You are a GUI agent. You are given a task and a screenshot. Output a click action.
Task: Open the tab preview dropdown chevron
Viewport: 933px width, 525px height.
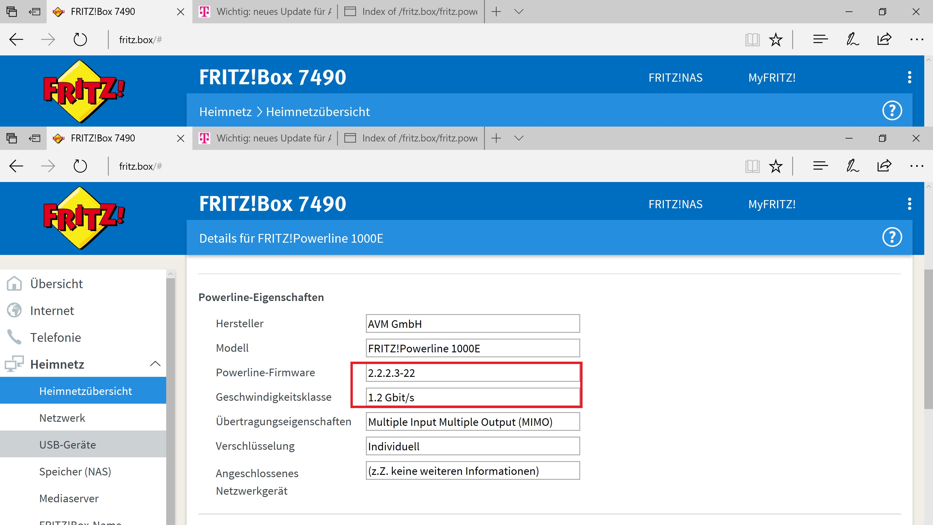519,138
